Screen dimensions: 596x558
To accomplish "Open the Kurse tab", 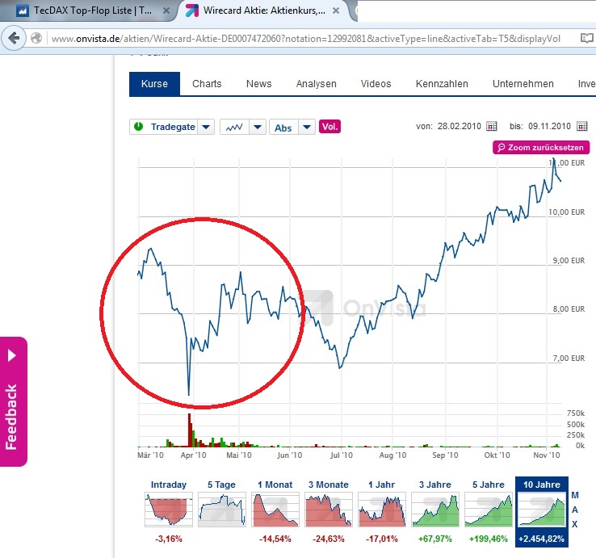I will tap(154, 84).
